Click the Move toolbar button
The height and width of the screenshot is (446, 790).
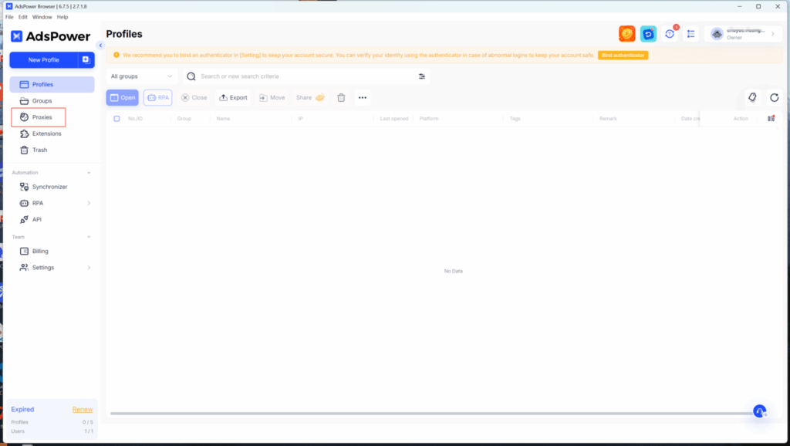pyautogui.click(x=272, y=98)
